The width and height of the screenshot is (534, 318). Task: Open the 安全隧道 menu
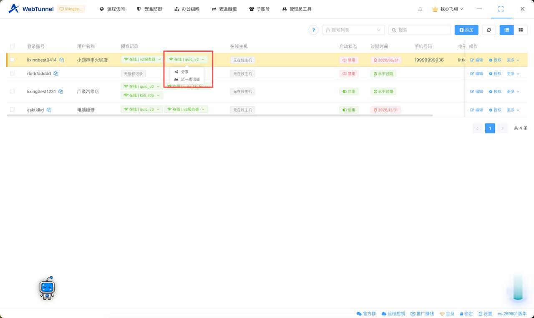point(224,9)
